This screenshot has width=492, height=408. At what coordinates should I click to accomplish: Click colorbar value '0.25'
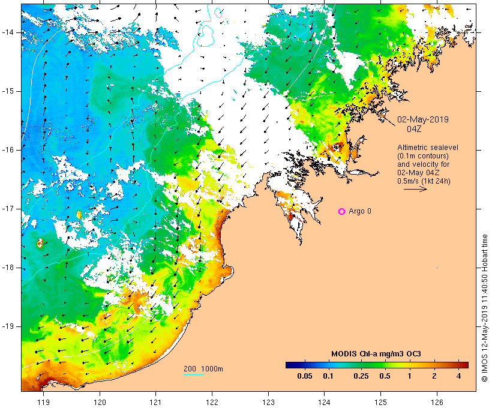point(361,376)
